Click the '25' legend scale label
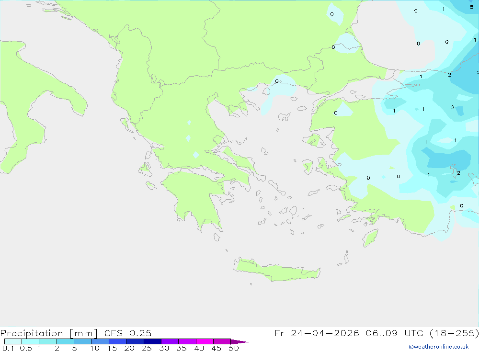Image resolution: width=479 pixels, height=351 pixels. coord(147,348)
